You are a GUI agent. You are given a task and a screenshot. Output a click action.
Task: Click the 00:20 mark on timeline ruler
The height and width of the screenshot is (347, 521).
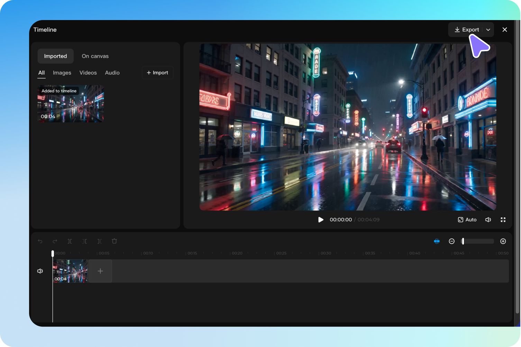coord(237,253)
